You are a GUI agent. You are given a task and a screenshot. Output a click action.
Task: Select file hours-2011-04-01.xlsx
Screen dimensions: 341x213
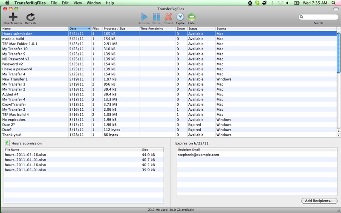84,160
